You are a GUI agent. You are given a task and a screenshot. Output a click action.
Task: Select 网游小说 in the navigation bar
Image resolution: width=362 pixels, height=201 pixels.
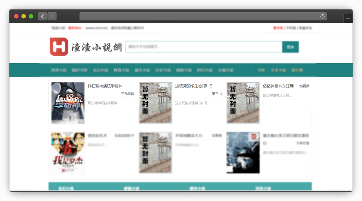[x=184, y=70]
